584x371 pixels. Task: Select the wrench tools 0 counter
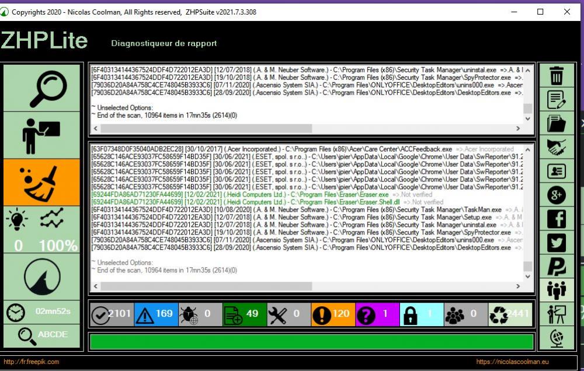pos(289,314)
